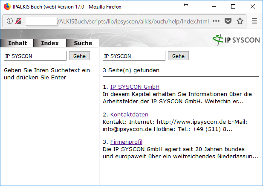Open the IP SYSCON GmbH result link
Image resolution: width=263 pixels, height=186 pixels.
coord(135,87)
